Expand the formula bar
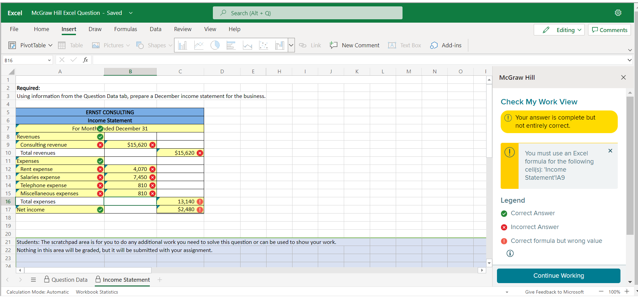Screen dimensions: 638x301 pyautogui.click(x=630, y=60)
